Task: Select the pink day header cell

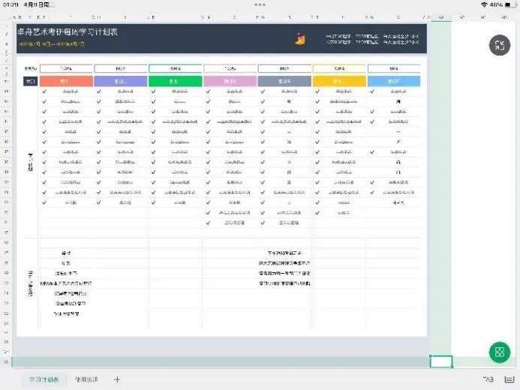Action: pyautogui.click(x=230, y=80)
